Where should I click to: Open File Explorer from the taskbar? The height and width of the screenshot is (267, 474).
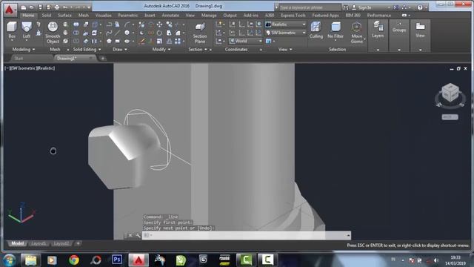[x=30, y=260]
